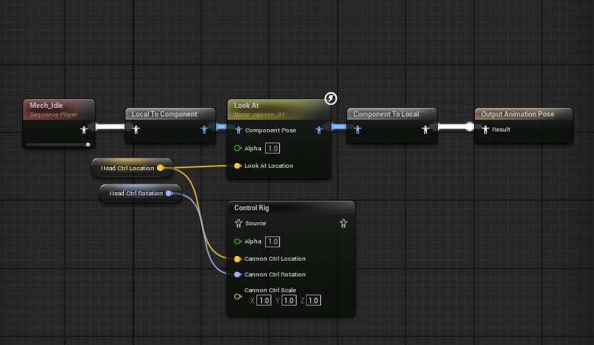Click the Component To Local output pose pin

pos(425,130)
